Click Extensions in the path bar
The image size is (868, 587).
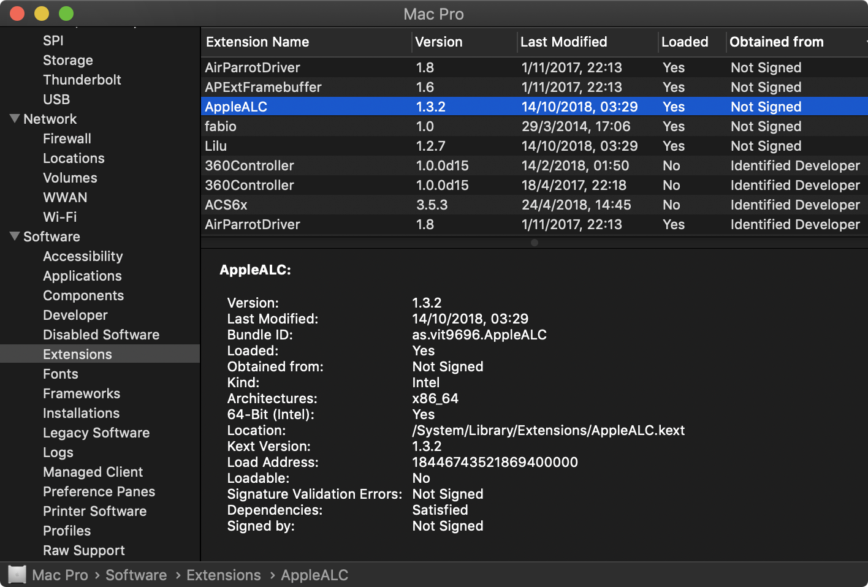224,575
